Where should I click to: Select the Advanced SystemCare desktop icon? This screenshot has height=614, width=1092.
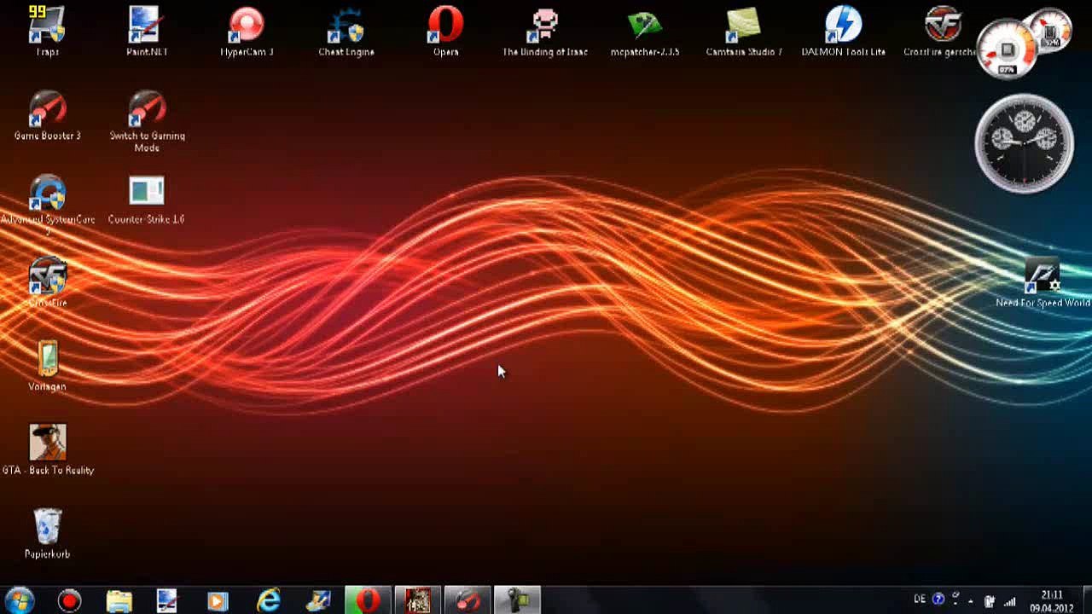click(x=48, y=205)
